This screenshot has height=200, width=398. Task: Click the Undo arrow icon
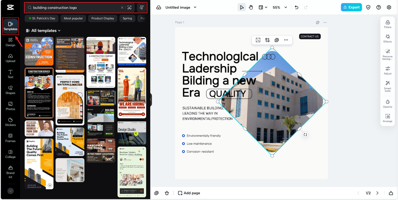click(x=296, y=7)
